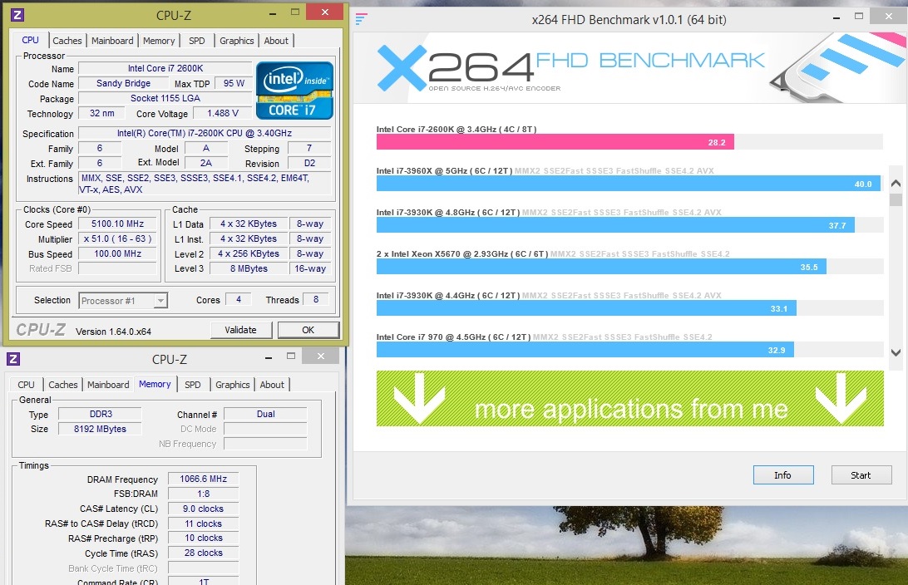The width and height of the screenshot is (908, 585).
Task: Minimize the x264 FHD Benchmark window
Action: point(836,18)
